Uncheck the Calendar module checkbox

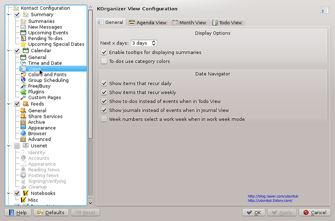[17, 51]
